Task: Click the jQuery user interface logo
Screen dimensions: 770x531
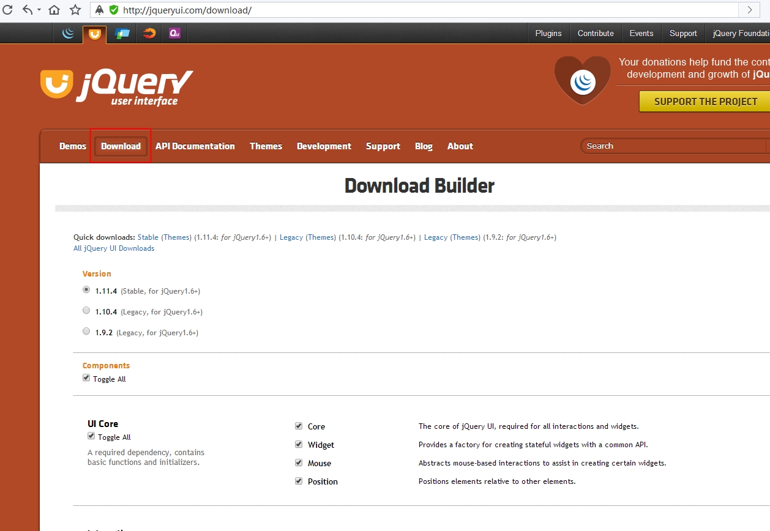Action: coord(116,87)
